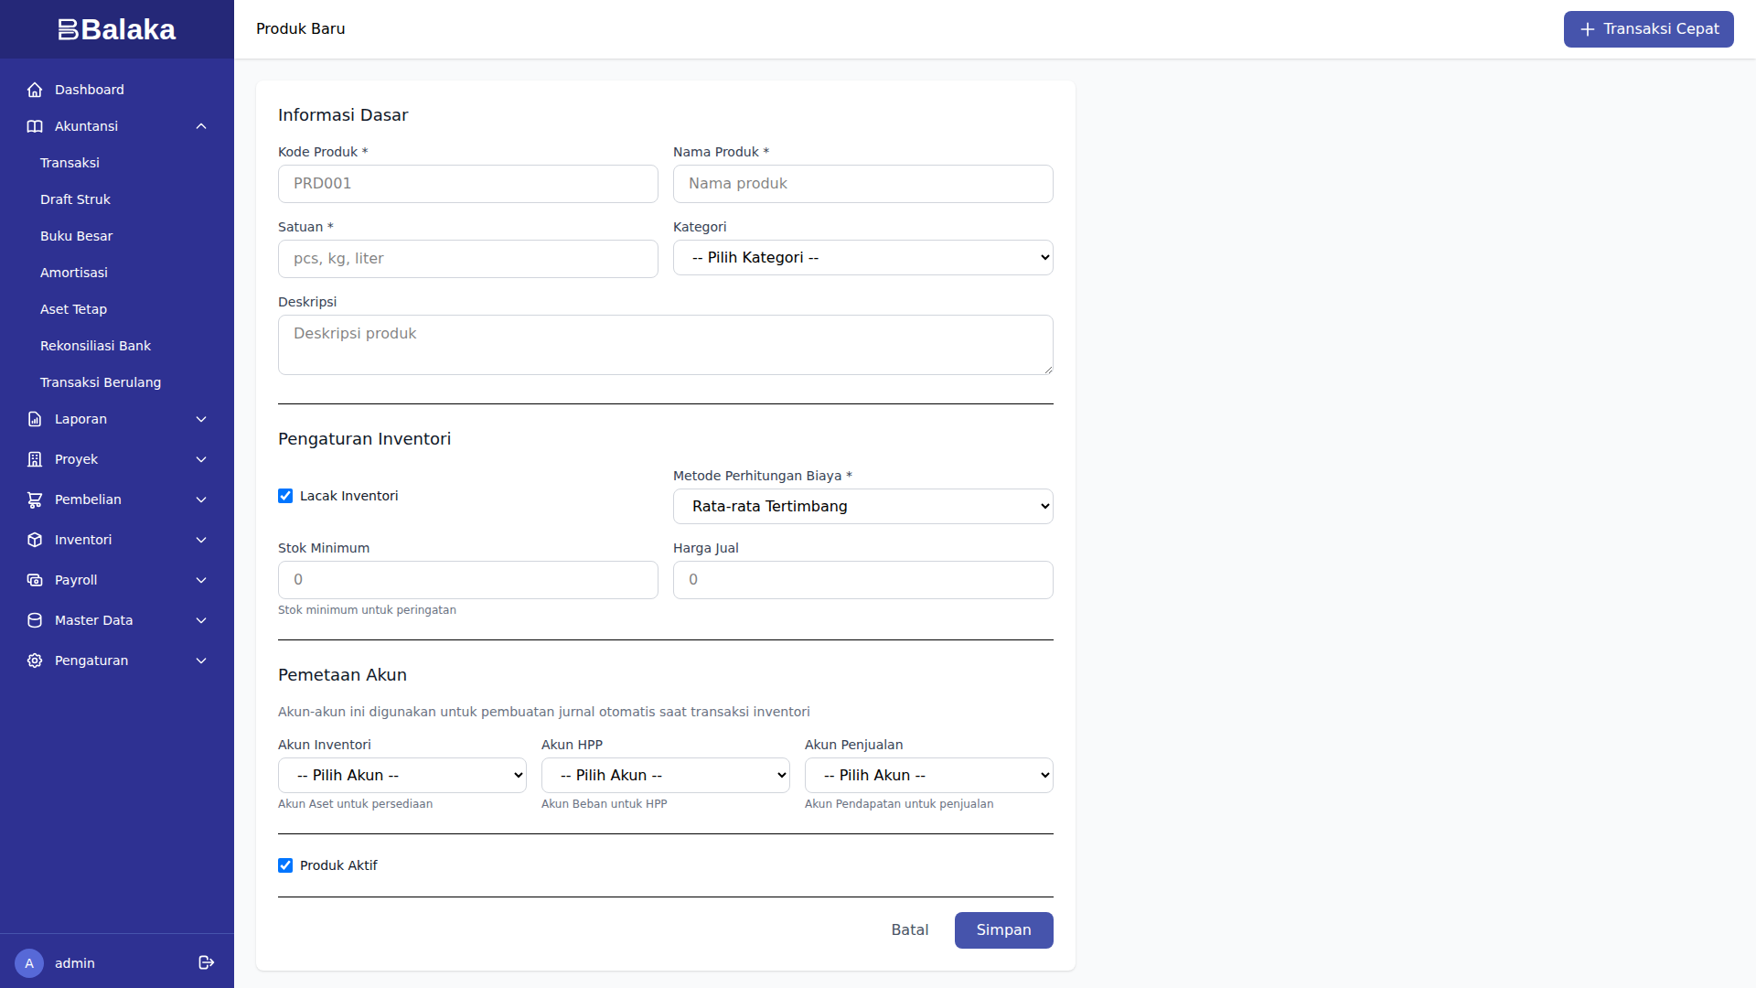The height and width of the screenshot is (988, 1756).
Task: Click the Payroll wallet icon
Action: pyautogui.click(x=35, y=580)
